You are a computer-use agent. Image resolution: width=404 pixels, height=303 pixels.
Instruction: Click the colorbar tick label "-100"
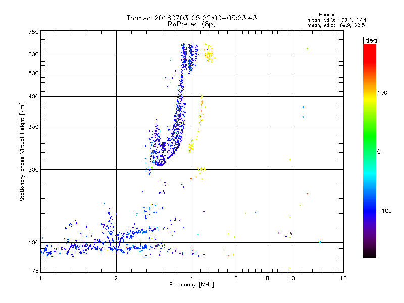[384, 211]
